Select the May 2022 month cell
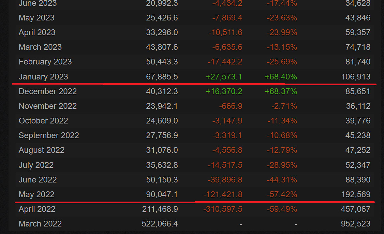The image size is (384, 234). click(36, 194)
